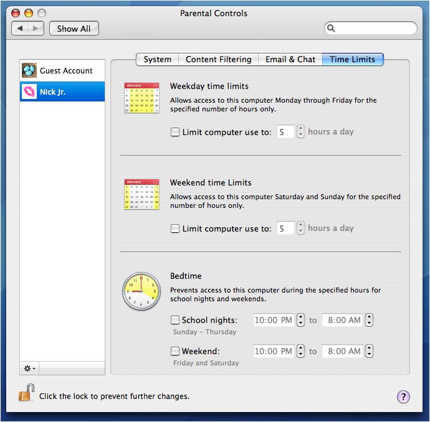Enable weekday Limit computer use checkbox
Image resolution: width=430 pixels, height=422 pixels.
175,132
